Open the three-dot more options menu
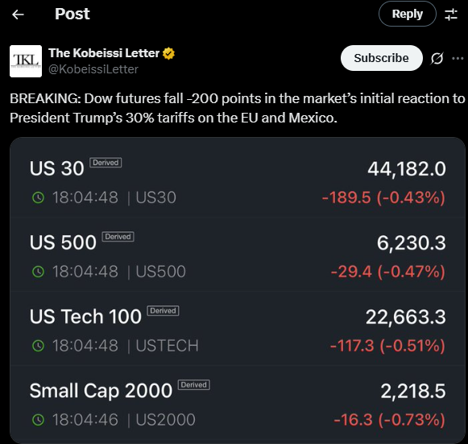Screen dimensions: 468x444 (x=458, y=58)
